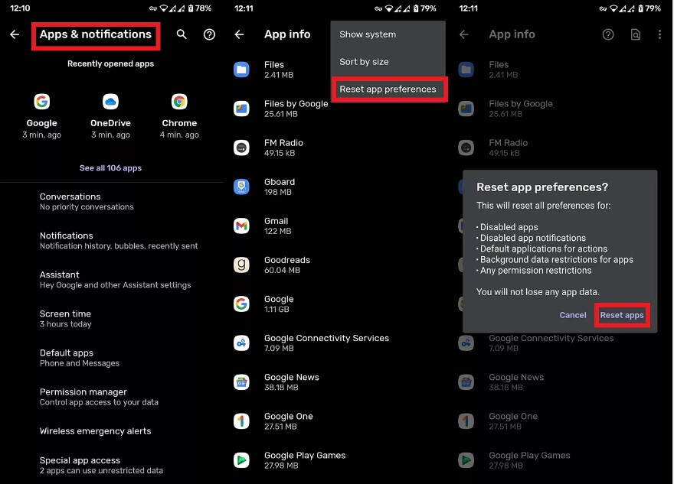The width and height of the screenshot is (674, 484).
Task: Tap Files by Google entry in dimmed right list
Action: point(562,109)
